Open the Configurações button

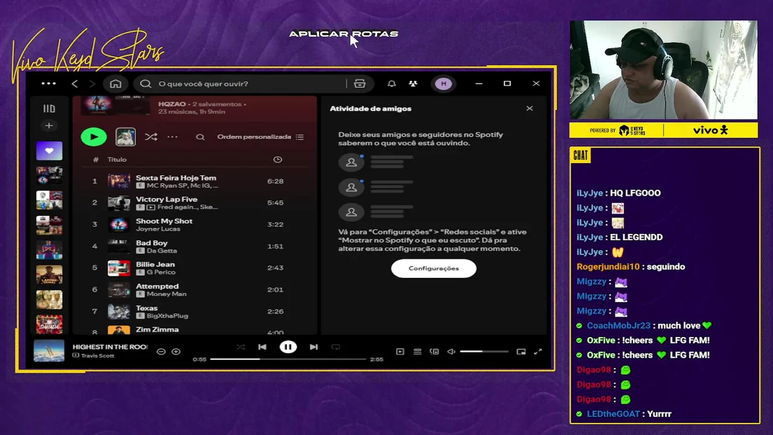434,268
